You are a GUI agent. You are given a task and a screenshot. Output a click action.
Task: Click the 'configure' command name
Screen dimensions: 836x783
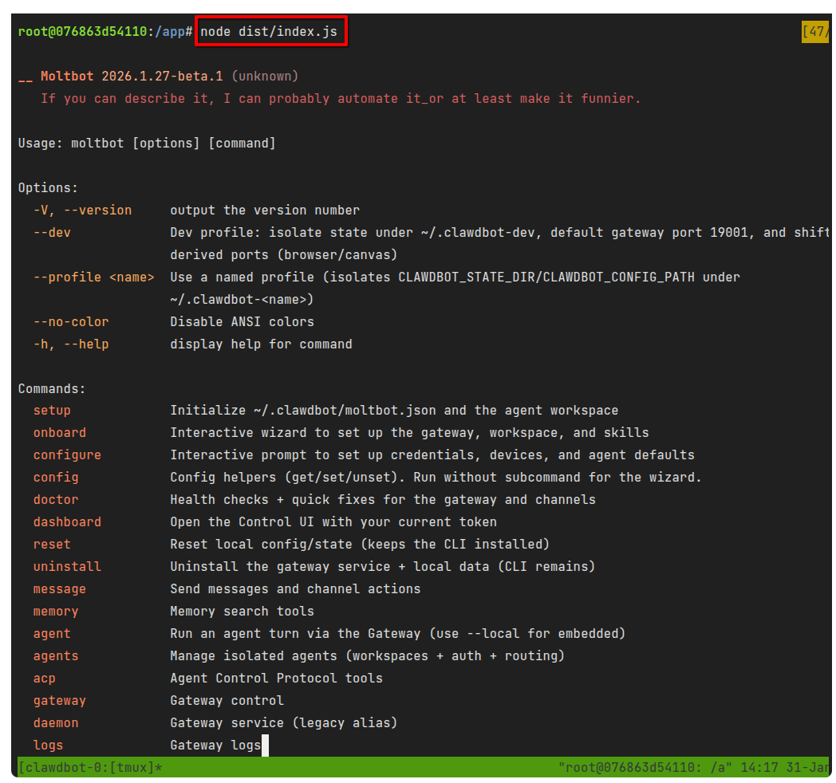(67, 455)
